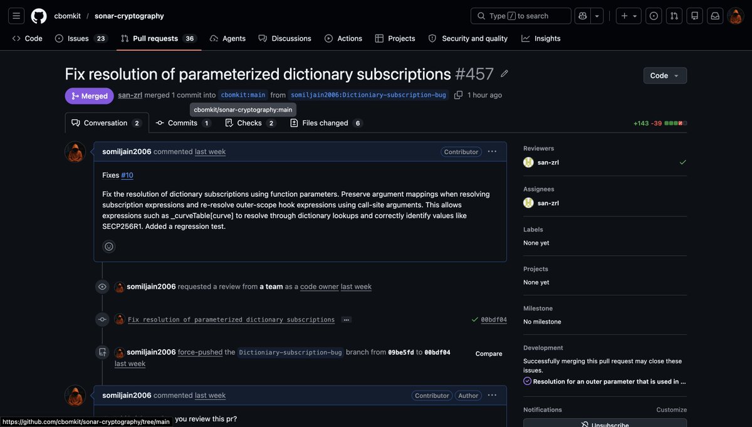
Task: Click the search box
Action: click(521, 16)
